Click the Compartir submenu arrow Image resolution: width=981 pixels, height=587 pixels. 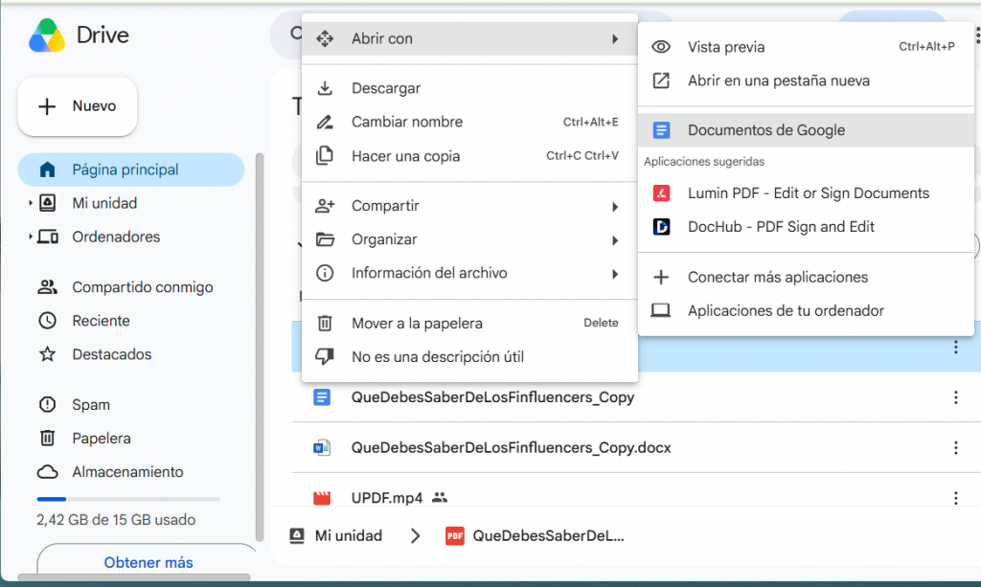615,207
